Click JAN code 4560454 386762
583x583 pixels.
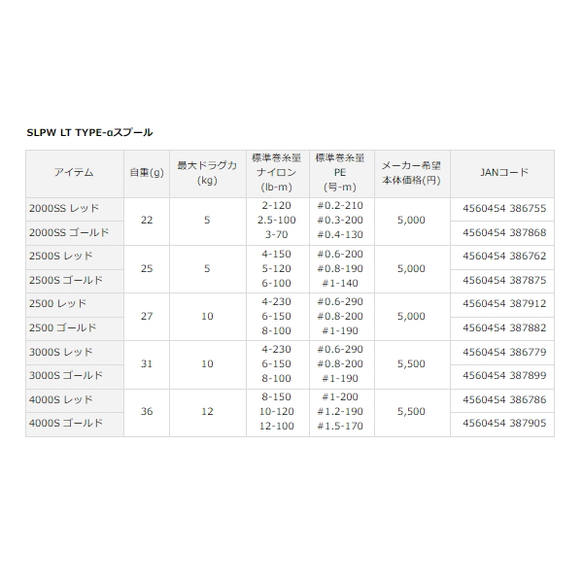point(504,256)
